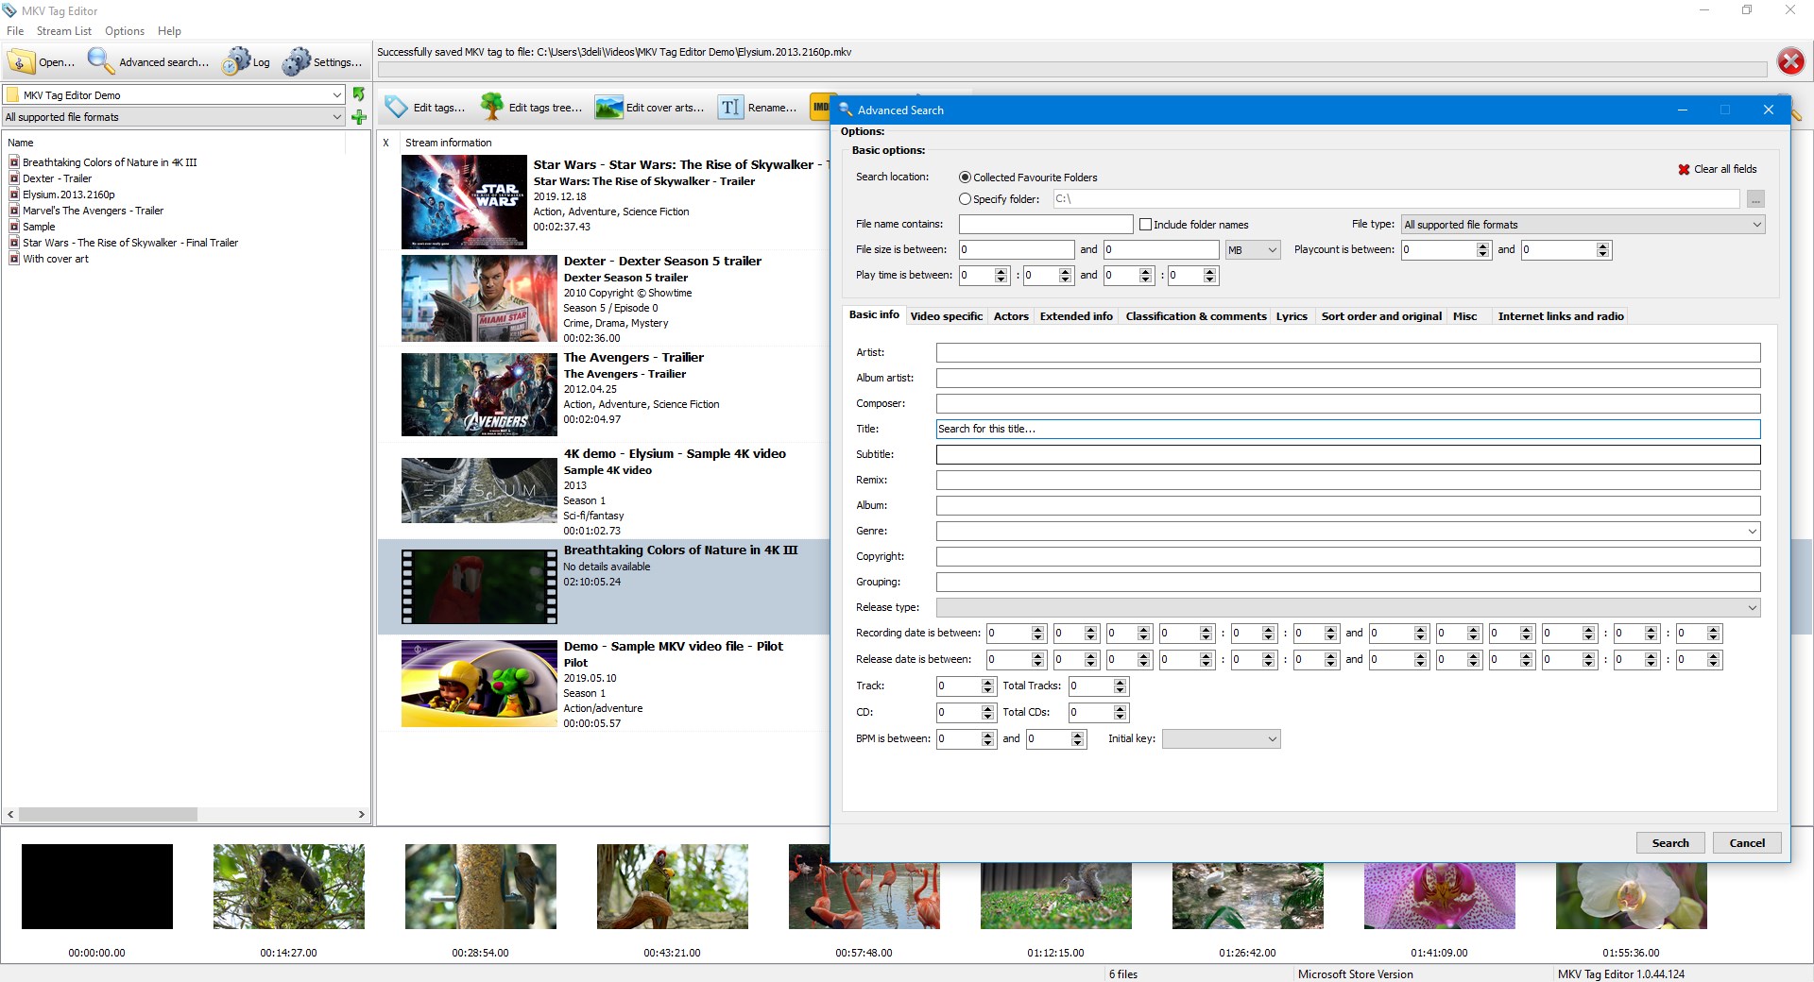Click the red cancel operation button
1814x982 pixels.
[1790, 61]
